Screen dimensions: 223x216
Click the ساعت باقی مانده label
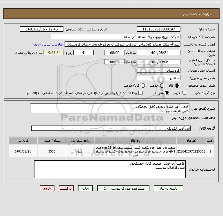(29, 53)
